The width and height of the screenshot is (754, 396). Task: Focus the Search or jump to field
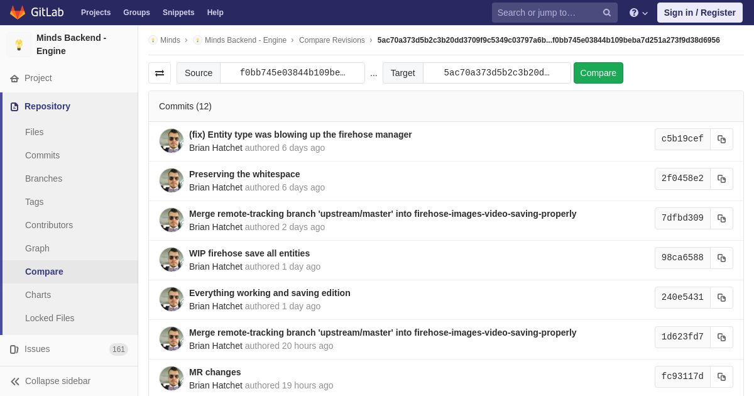pos(545,13)
